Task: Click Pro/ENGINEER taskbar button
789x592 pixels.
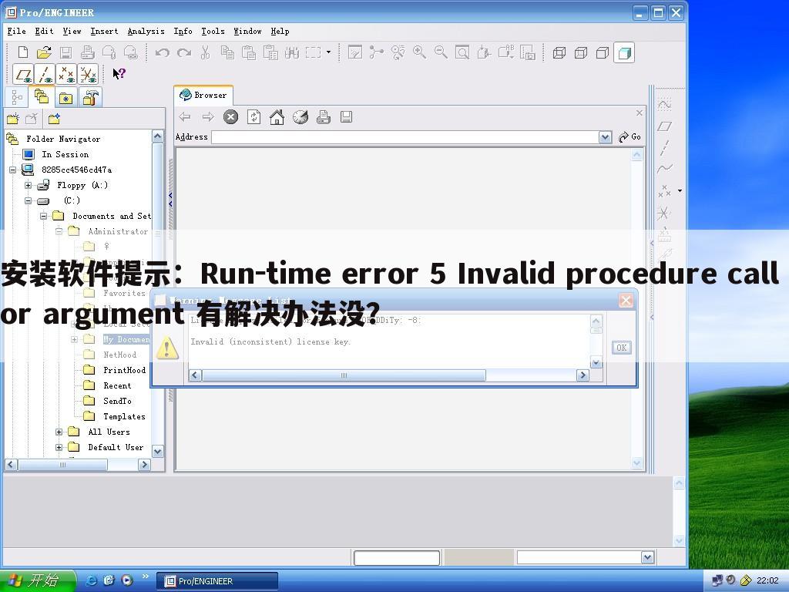Action: click(x=217, y=581)
